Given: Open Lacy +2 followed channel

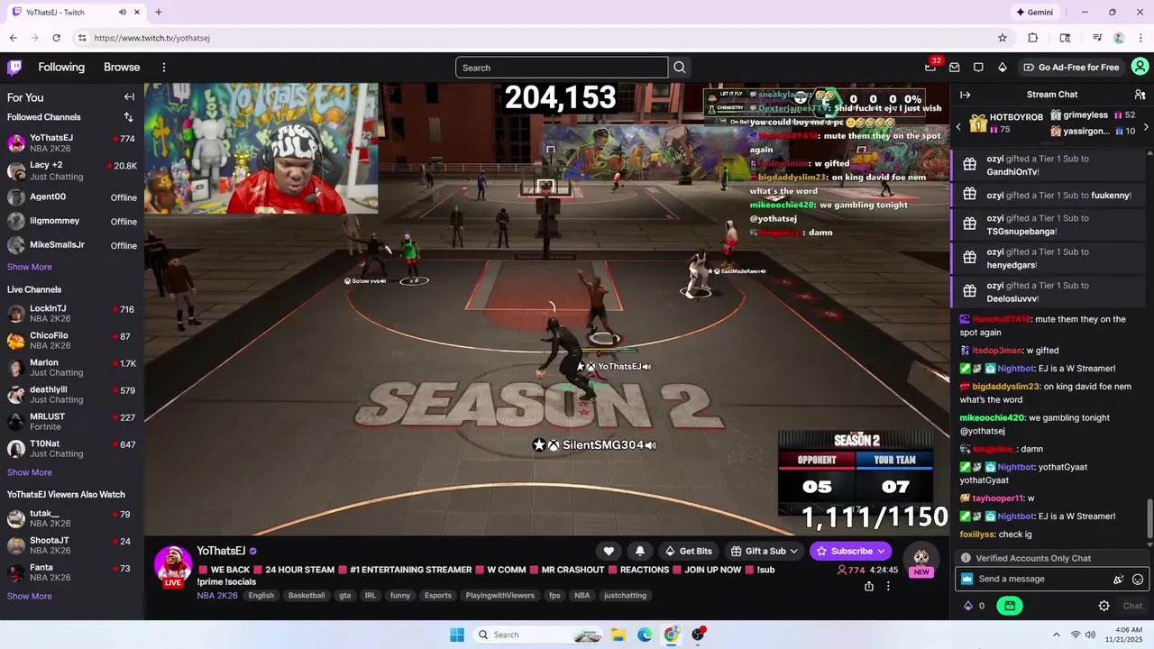Looking at the screenshot, I should [x=72, y=171].
